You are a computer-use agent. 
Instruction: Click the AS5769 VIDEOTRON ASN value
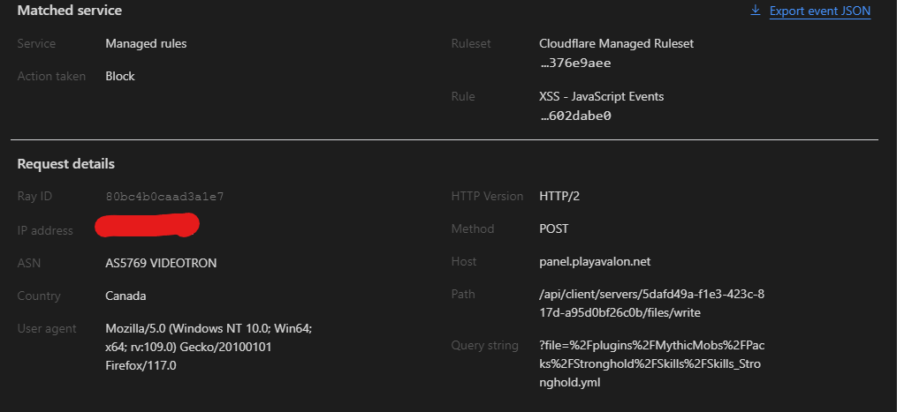point(161,263)
